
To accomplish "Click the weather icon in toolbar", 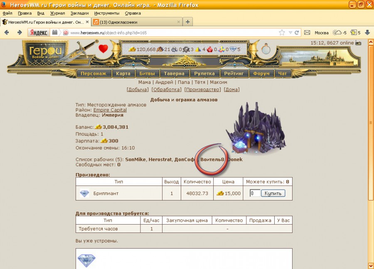I will coord(337,32).
